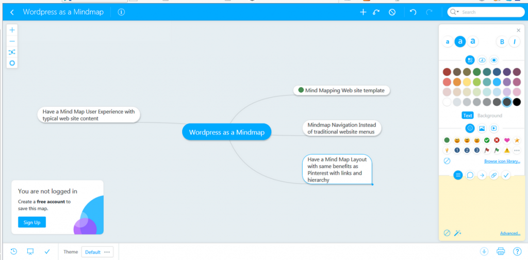Select the small font size
The image size is (528, 260).
(x=448, y=42)
